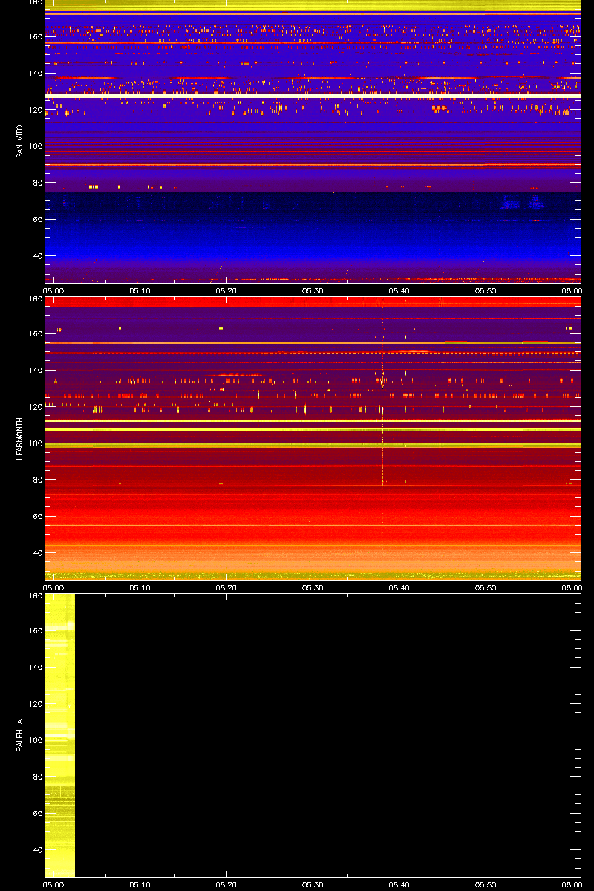The height and width of the screenshot is (891, 594).
Task: Click the SAN VITO station label
Action: click(19, 141)
